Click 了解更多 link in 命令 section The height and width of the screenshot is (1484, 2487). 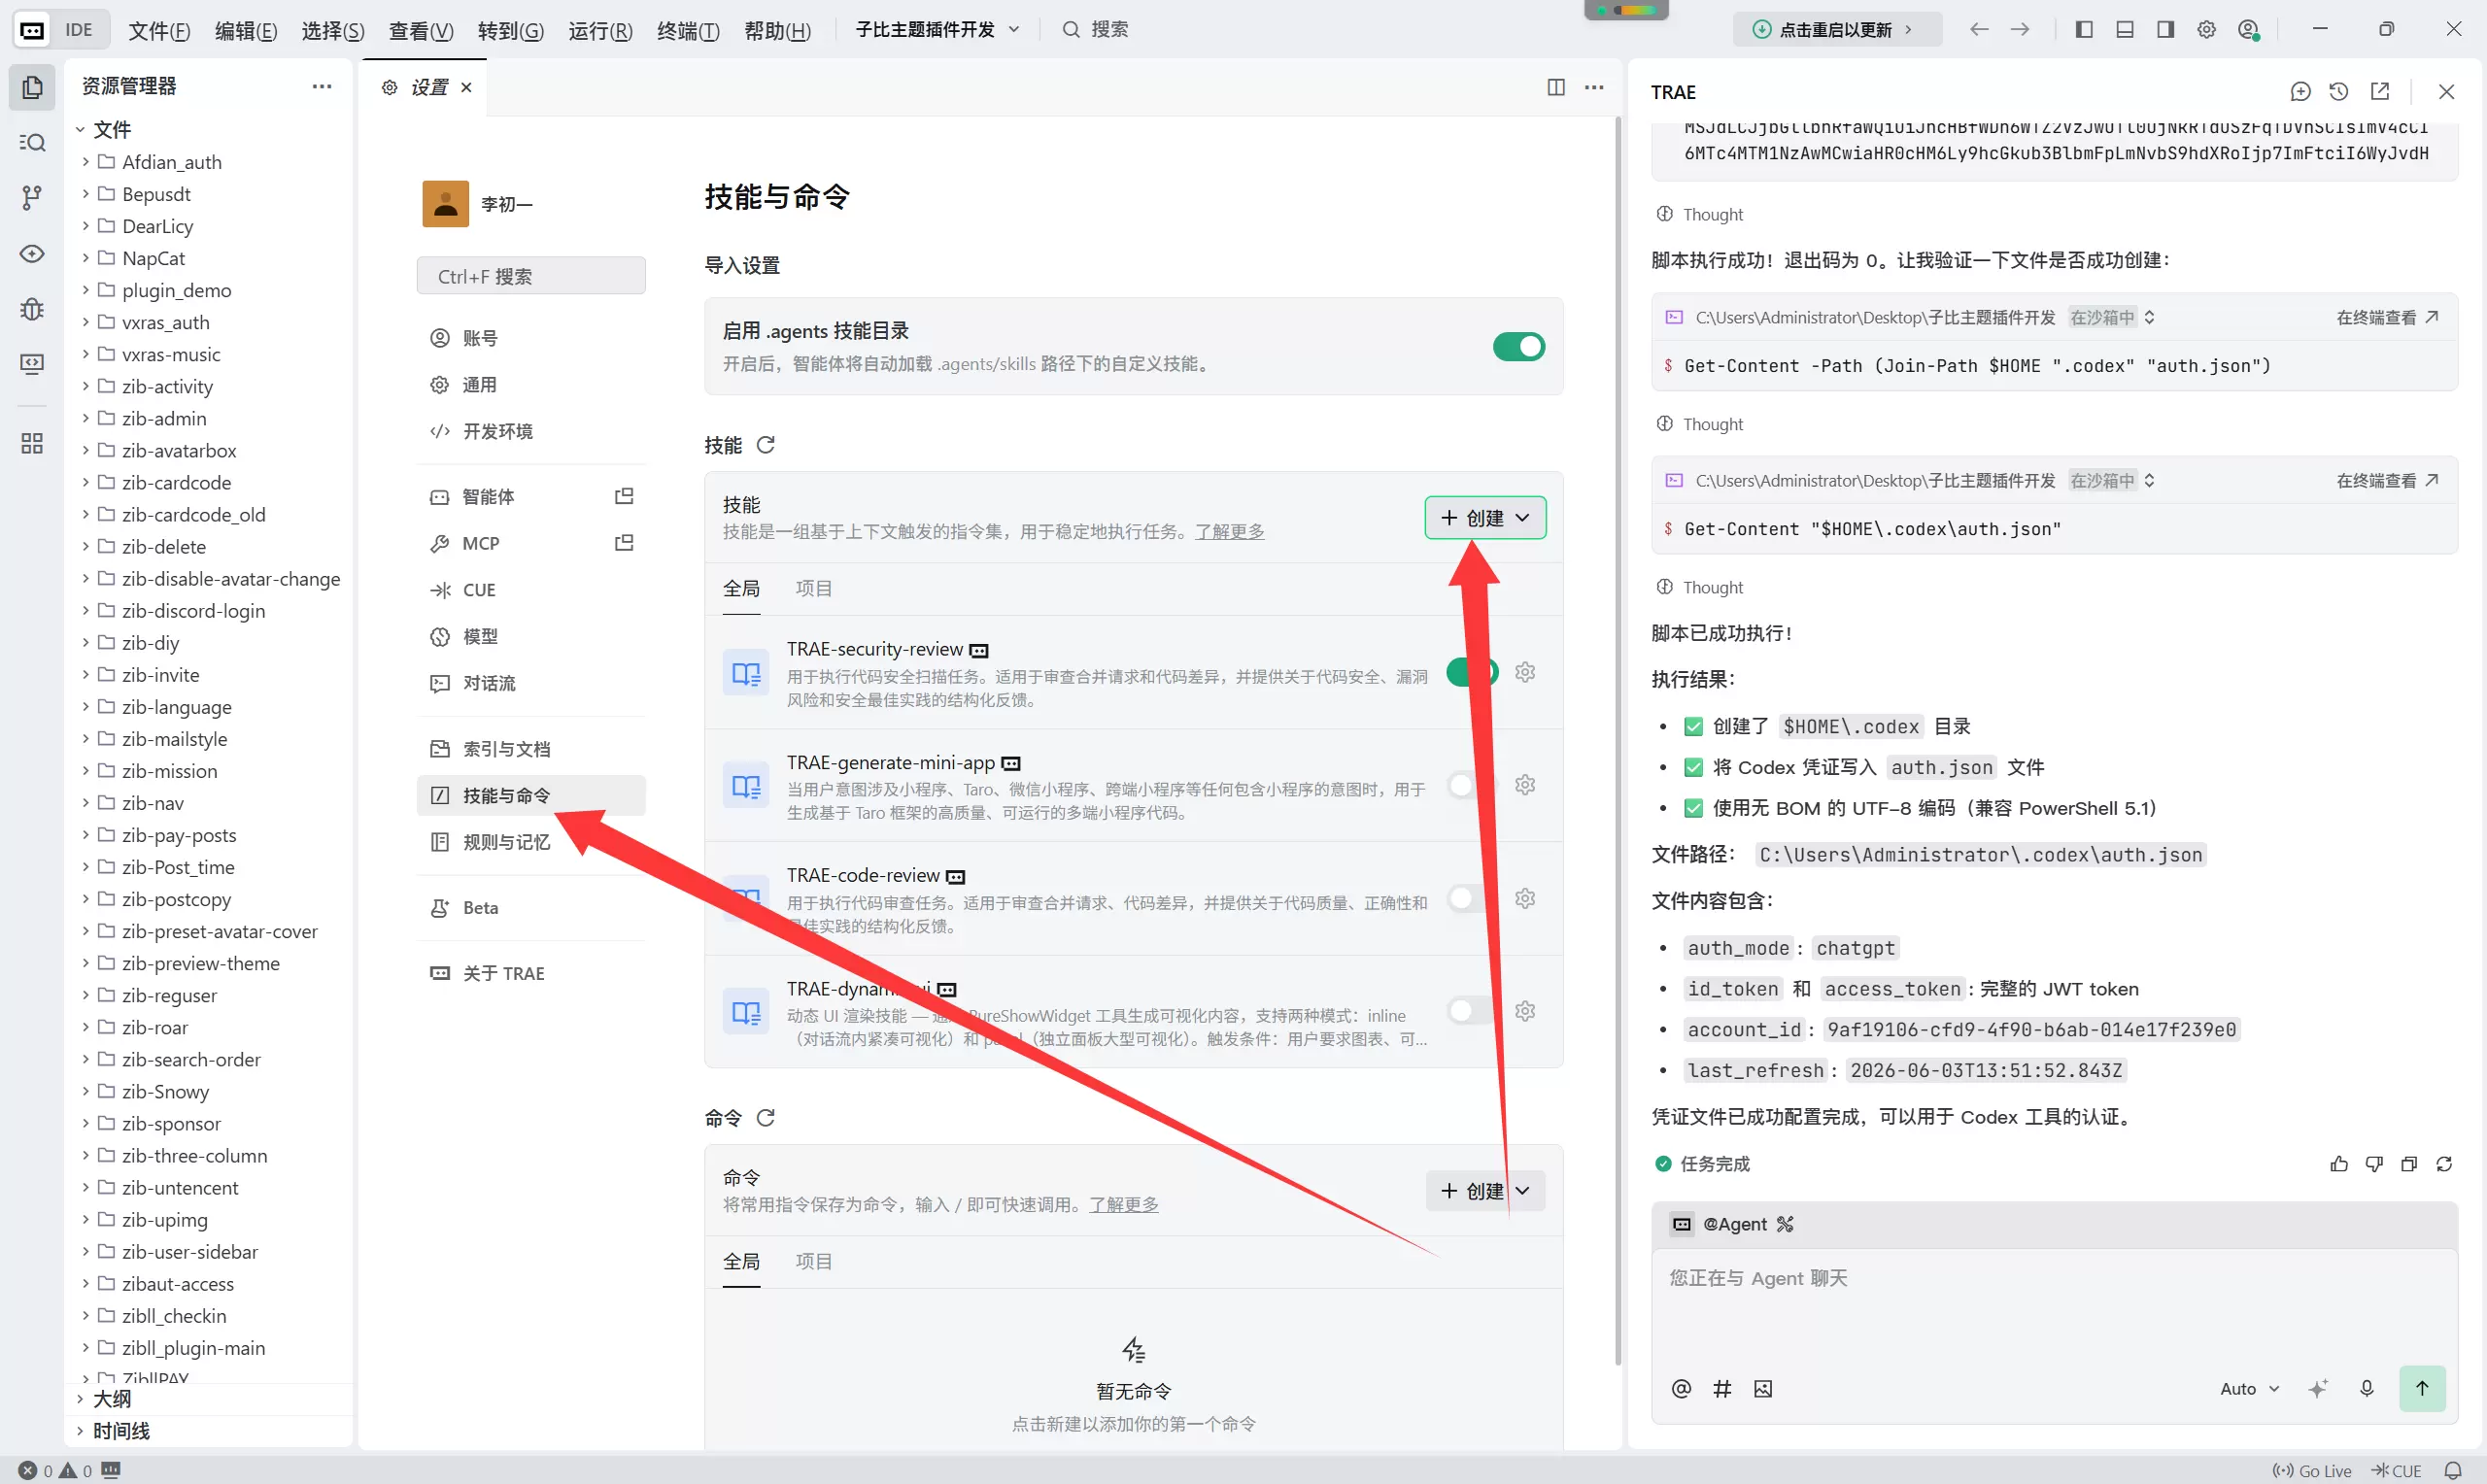point(1123,1205)
